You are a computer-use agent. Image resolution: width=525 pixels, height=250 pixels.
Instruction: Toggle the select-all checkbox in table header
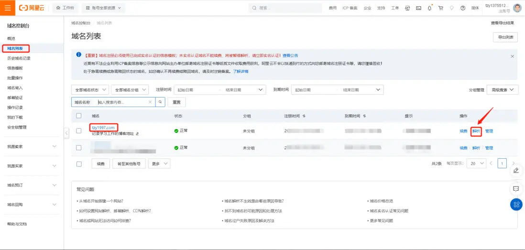click(79, 116)
